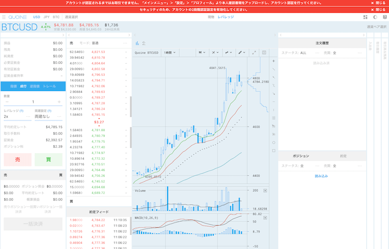Select the crosshair plus drawing tool
389x249 pixels.
coord(274,61)
